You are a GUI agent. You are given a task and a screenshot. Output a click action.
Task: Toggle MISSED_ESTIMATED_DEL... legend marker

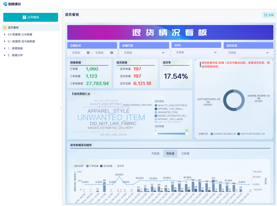[x=156, y=116]
